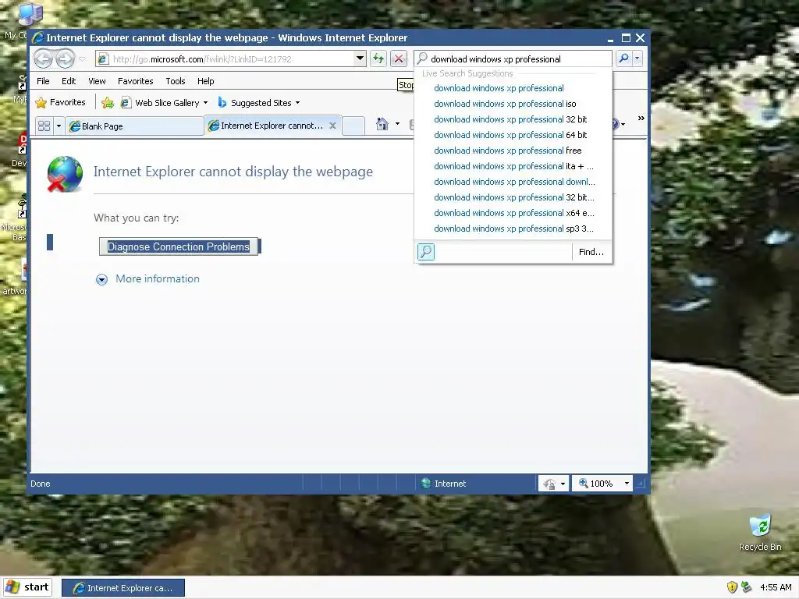This screenshot has height=599, width=799.
Task: Show more toolbar commands chevron
Action: point(641,119)
